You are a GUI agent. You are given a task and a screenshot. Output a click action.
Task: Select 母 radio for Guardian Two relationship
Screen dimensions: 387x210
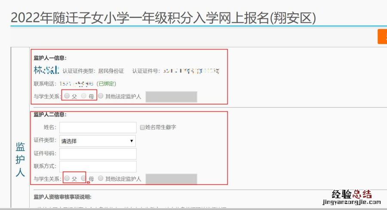pyautogui.click(x=84, y=178)
